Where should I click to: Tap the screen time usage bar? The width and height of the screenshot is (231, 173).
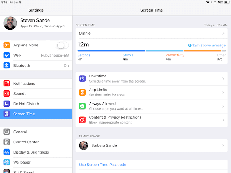click(x=152, y=51)
